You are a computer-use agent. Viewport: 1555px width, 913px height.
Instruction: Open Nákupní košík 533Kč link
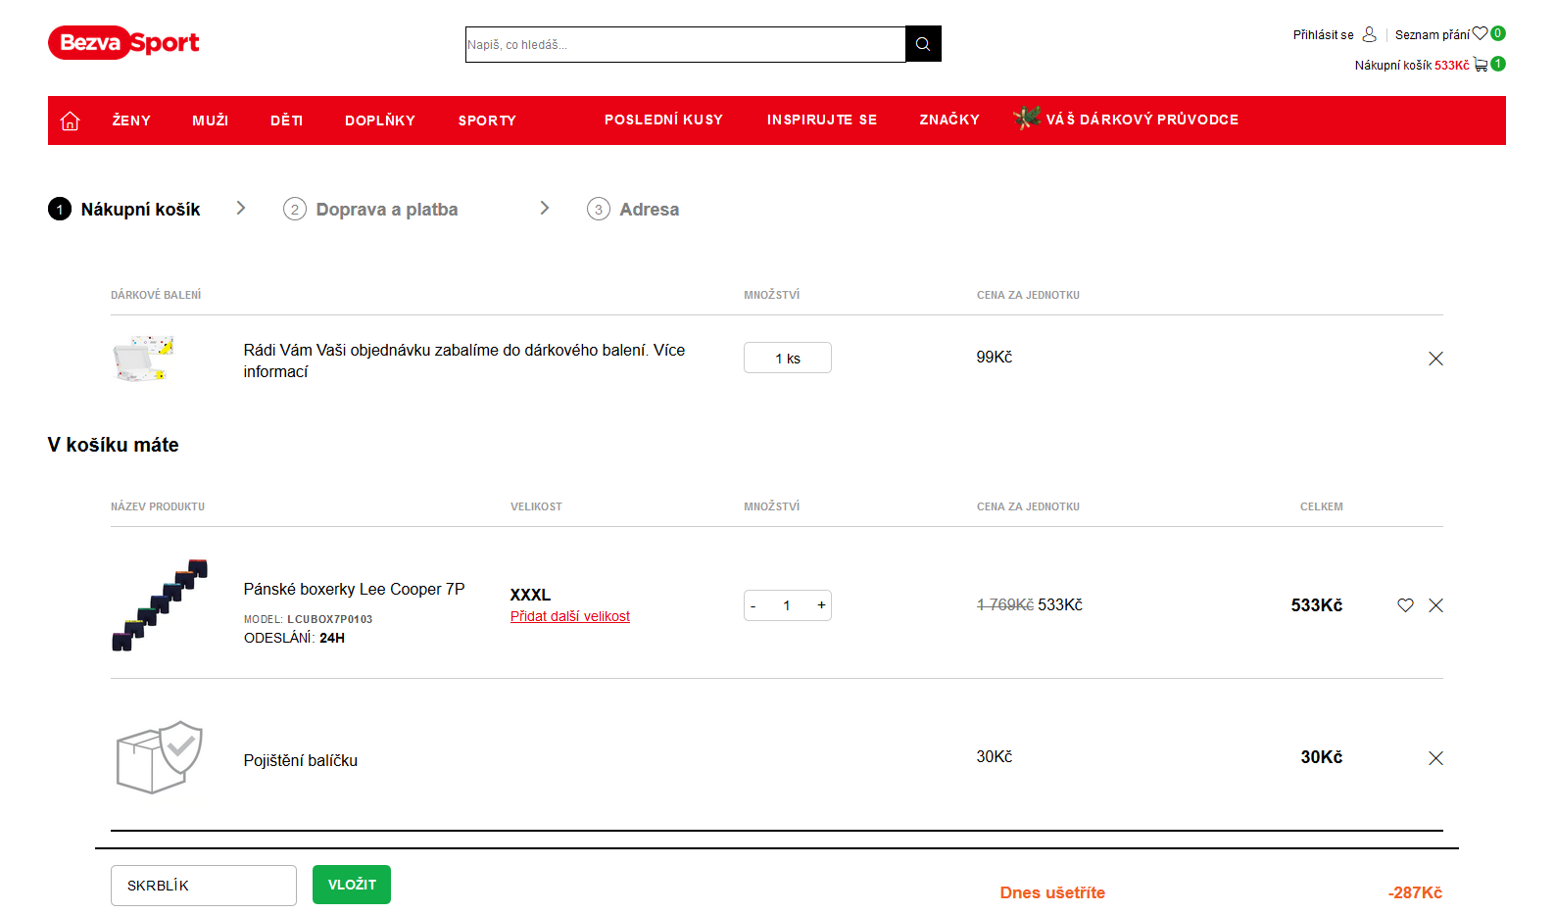tap(1412, 66)
